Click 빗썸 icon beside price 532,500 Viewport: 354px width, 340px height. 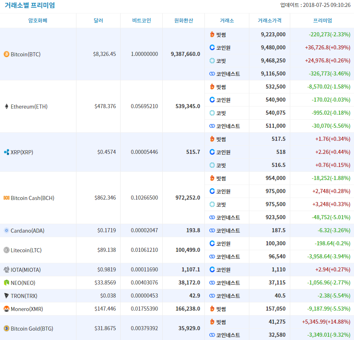point(212,87)
